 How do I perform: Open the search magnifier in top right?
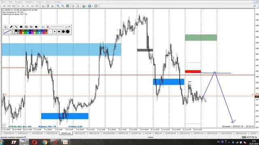[x=255, y=6]
